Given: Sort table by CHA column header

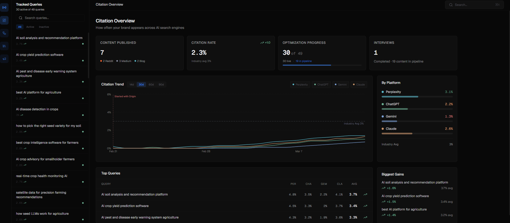Looking at the screenshot, I should coord(309,184).
